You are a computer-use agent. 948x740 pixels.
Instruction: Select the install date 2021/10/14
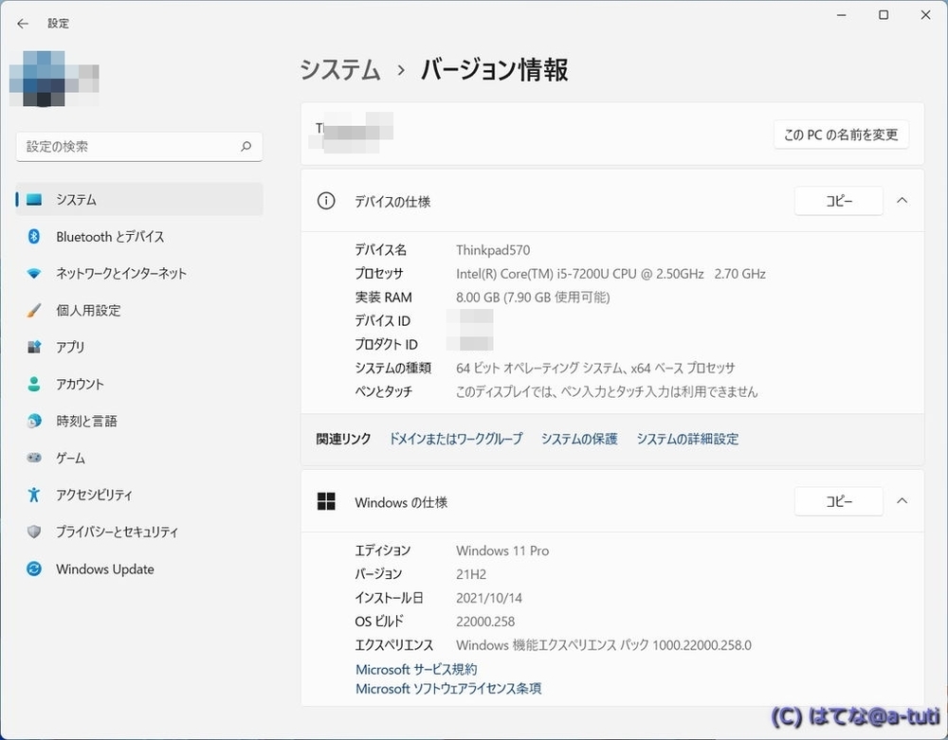pyautogui.click(x=489, y=598)
